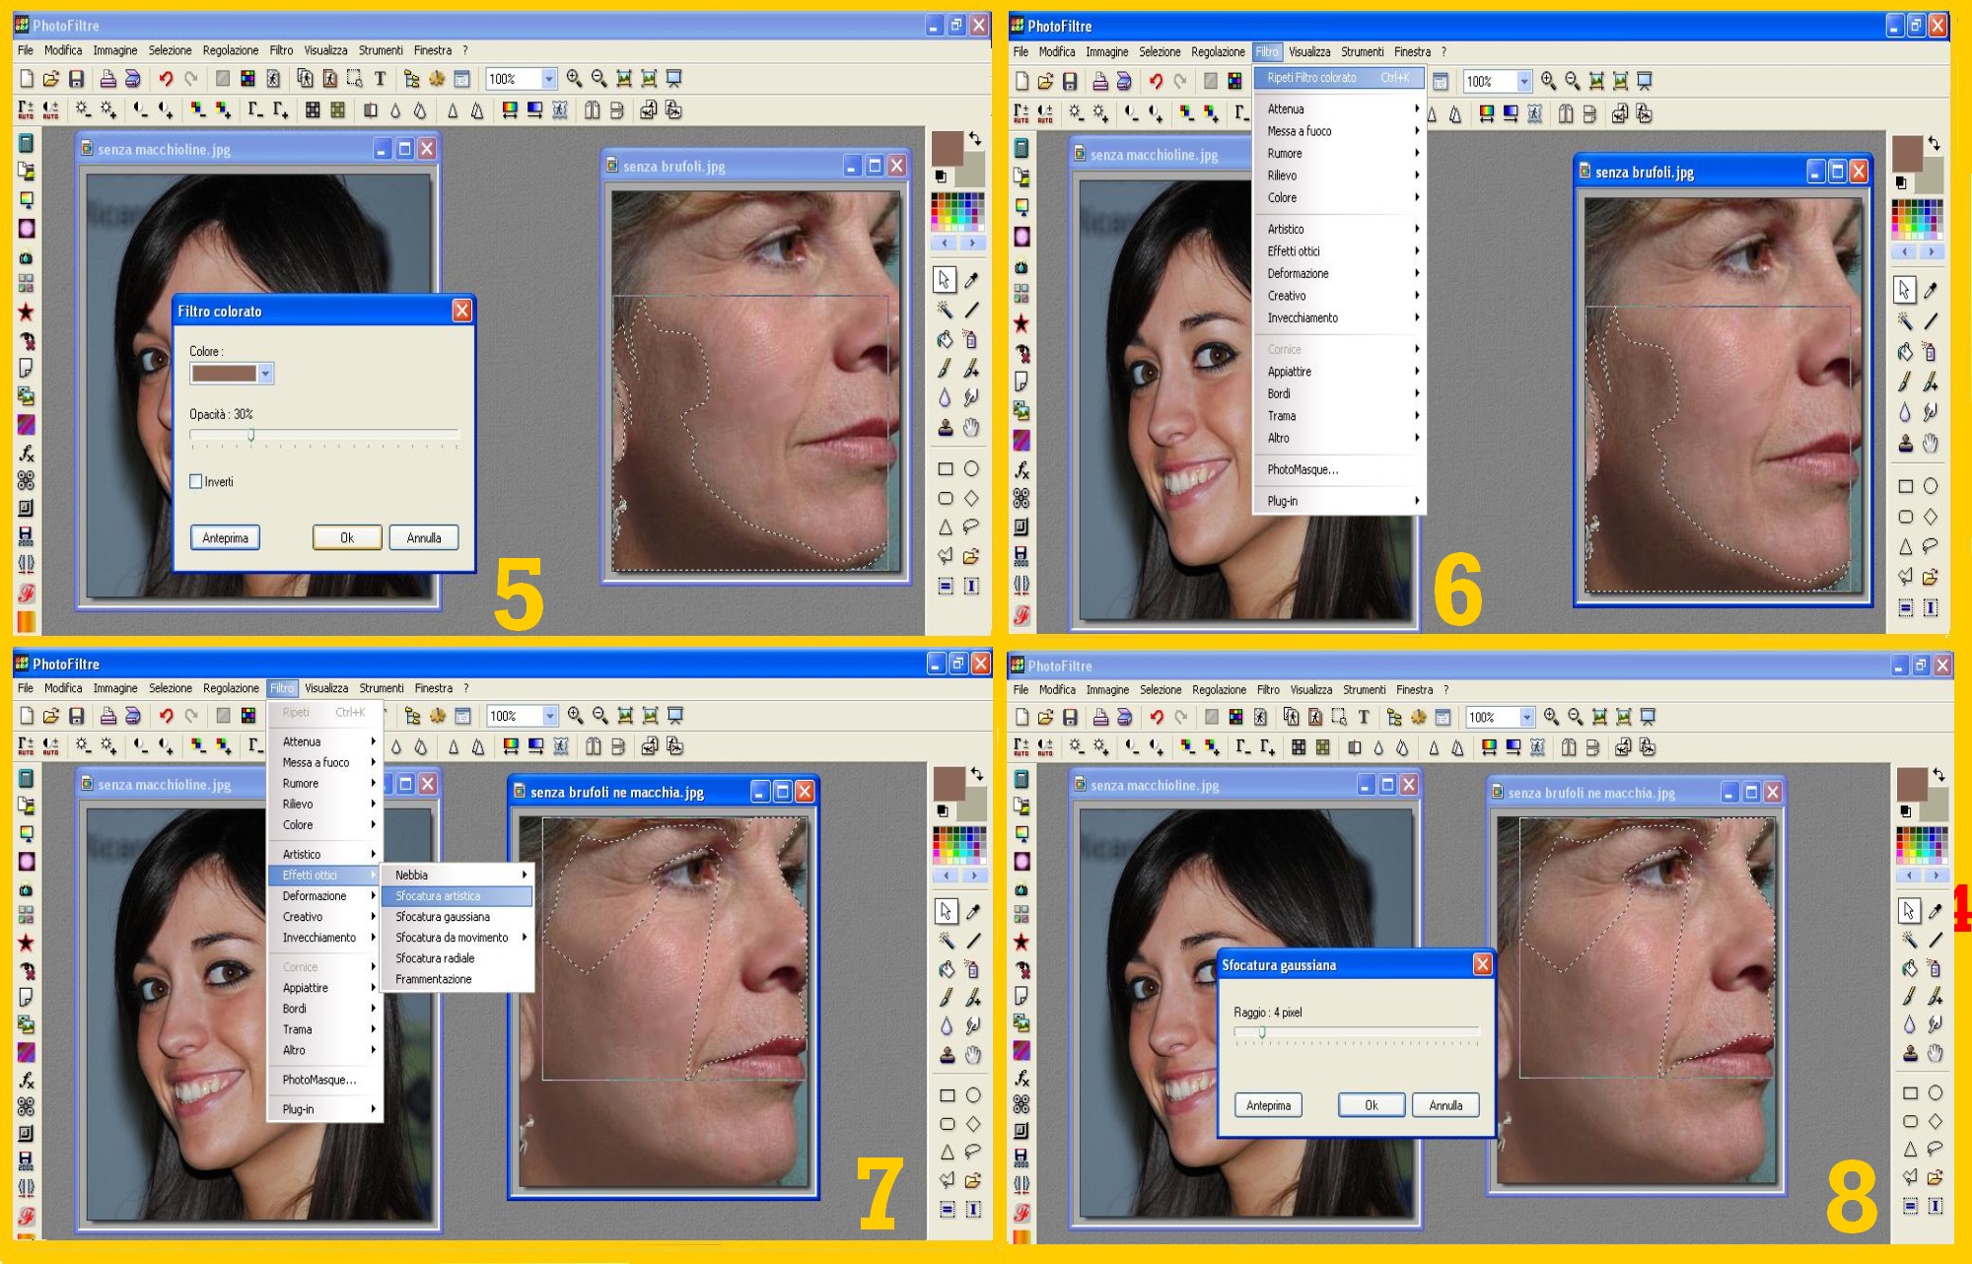Enable the Inverti checkbox

(x=196, y=482)
